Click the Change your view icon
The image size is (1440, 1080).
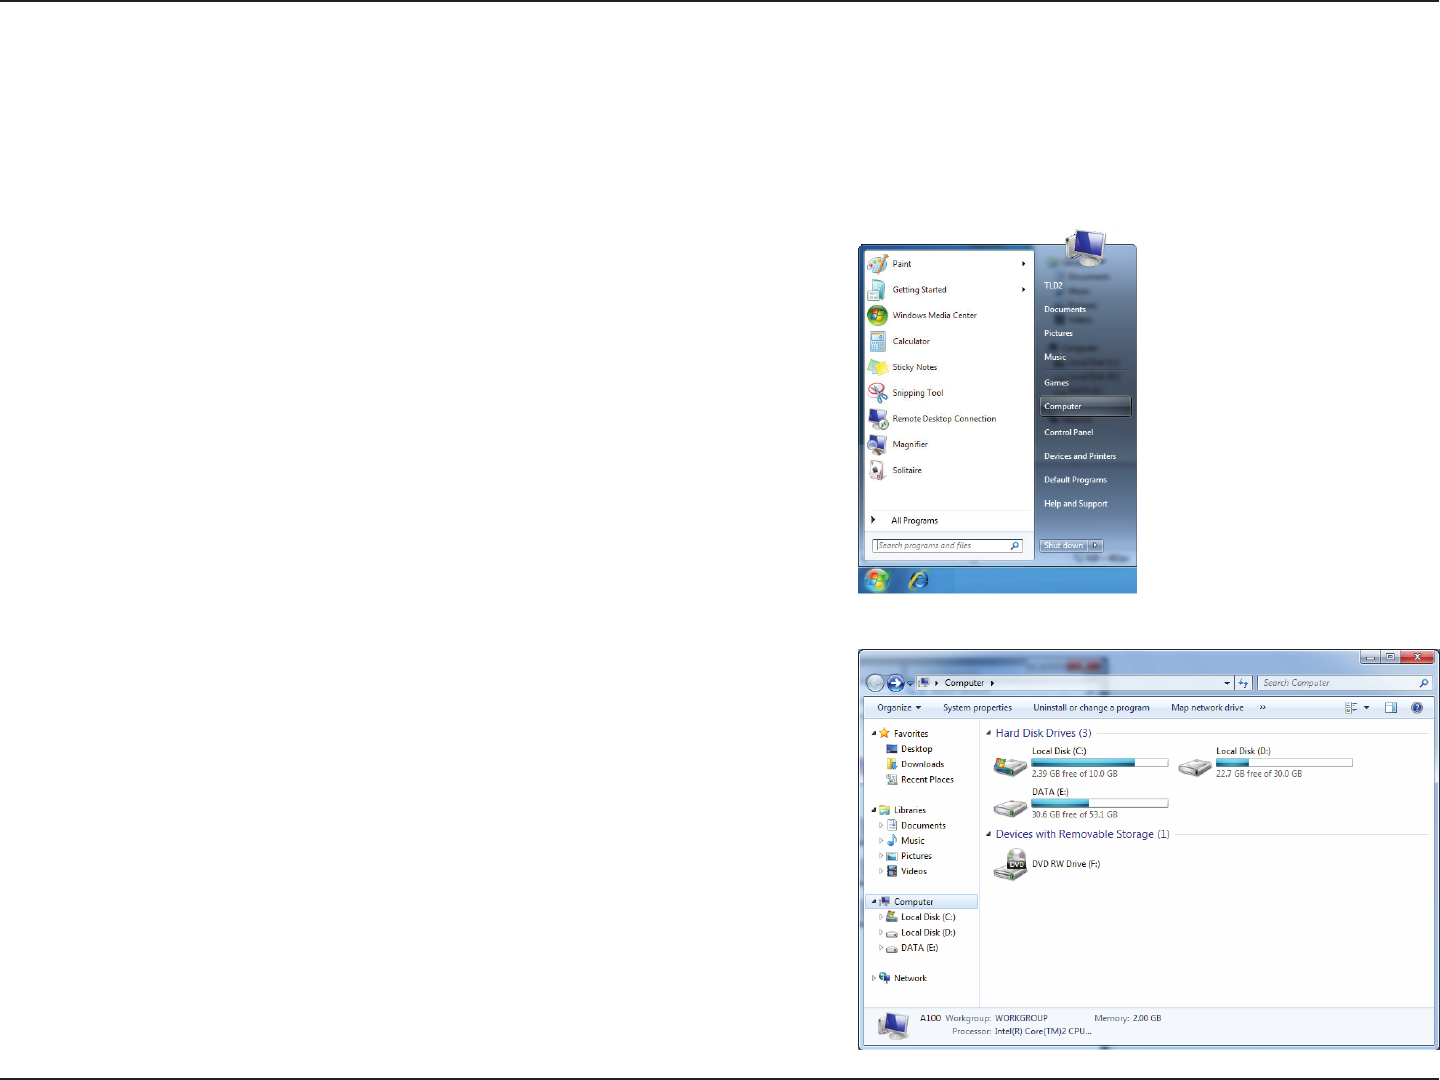(1351, 708)
